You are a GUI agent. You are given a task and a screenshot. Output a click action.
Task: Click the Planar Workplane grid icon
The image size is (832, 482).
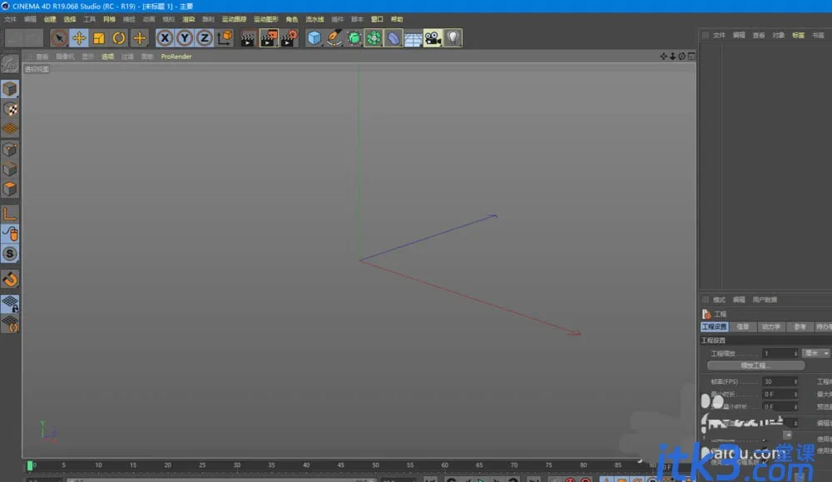point(9,324)
